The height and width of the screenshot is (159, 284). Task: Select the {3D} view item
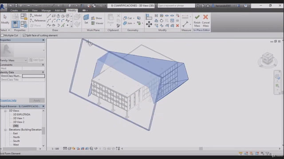[16, 126]
